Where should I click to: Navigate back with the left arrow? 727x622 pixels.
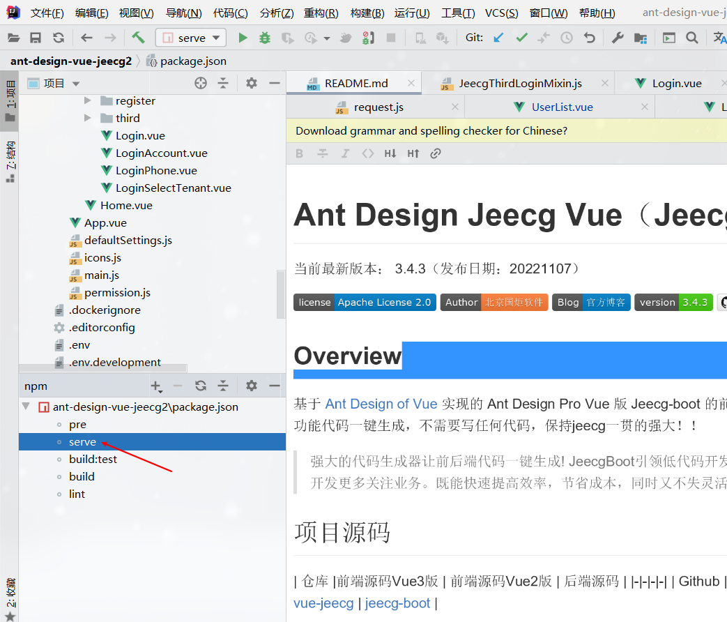tap(86, 38)
